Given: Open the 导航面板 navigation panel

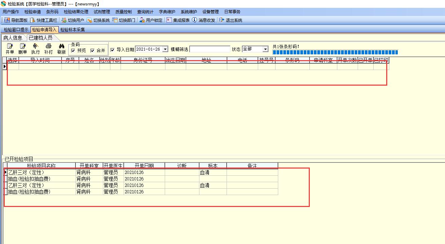Looking at the screenshot, I should point(16,20).
